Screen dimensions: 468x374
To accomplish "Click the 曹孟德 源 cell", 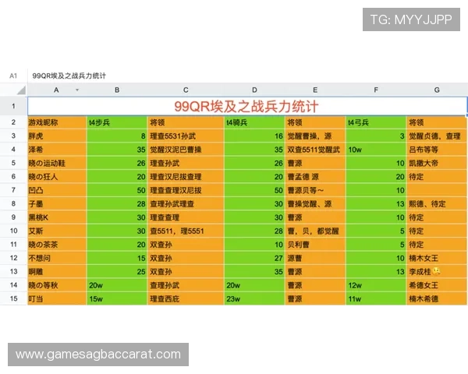I will point(315,177).
